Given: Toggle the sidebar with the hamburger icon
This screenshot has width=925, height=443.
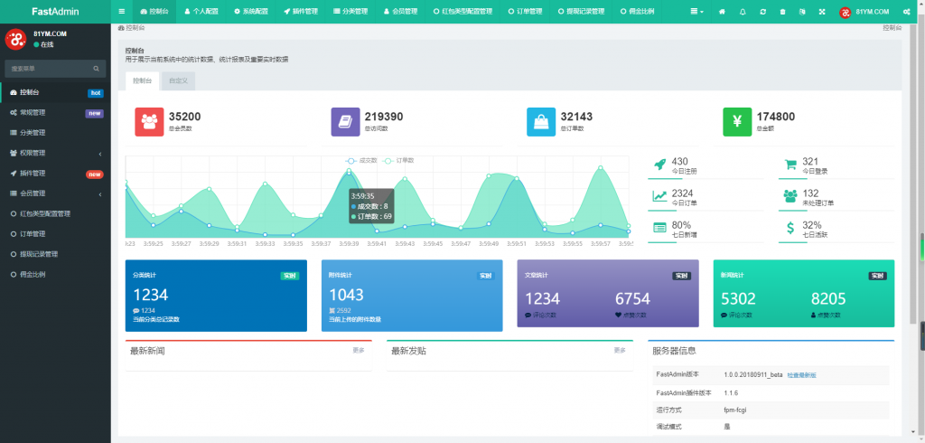Looking at the screenshot, I should coord(122,11).
